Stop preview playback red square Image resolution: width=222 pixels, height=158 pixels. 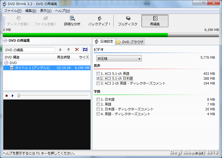(x=6, y=96)
